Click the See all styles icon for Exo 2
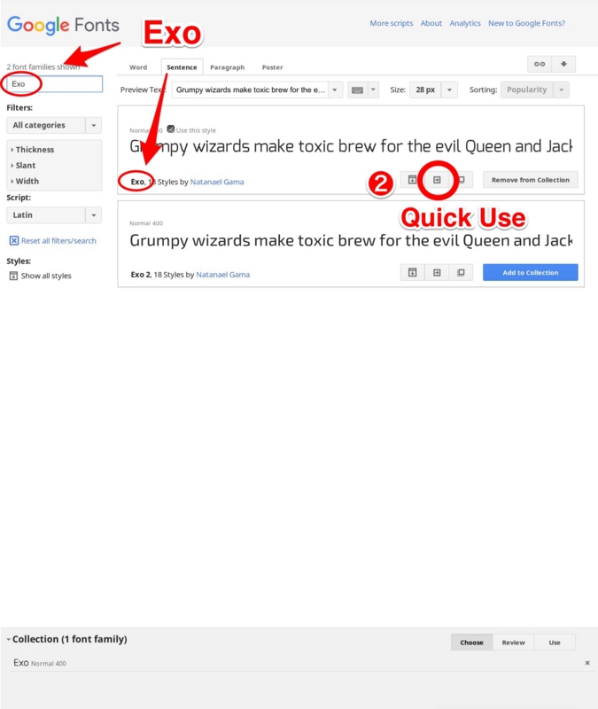The height and width of the screenshot is (709, 598). 412,273
